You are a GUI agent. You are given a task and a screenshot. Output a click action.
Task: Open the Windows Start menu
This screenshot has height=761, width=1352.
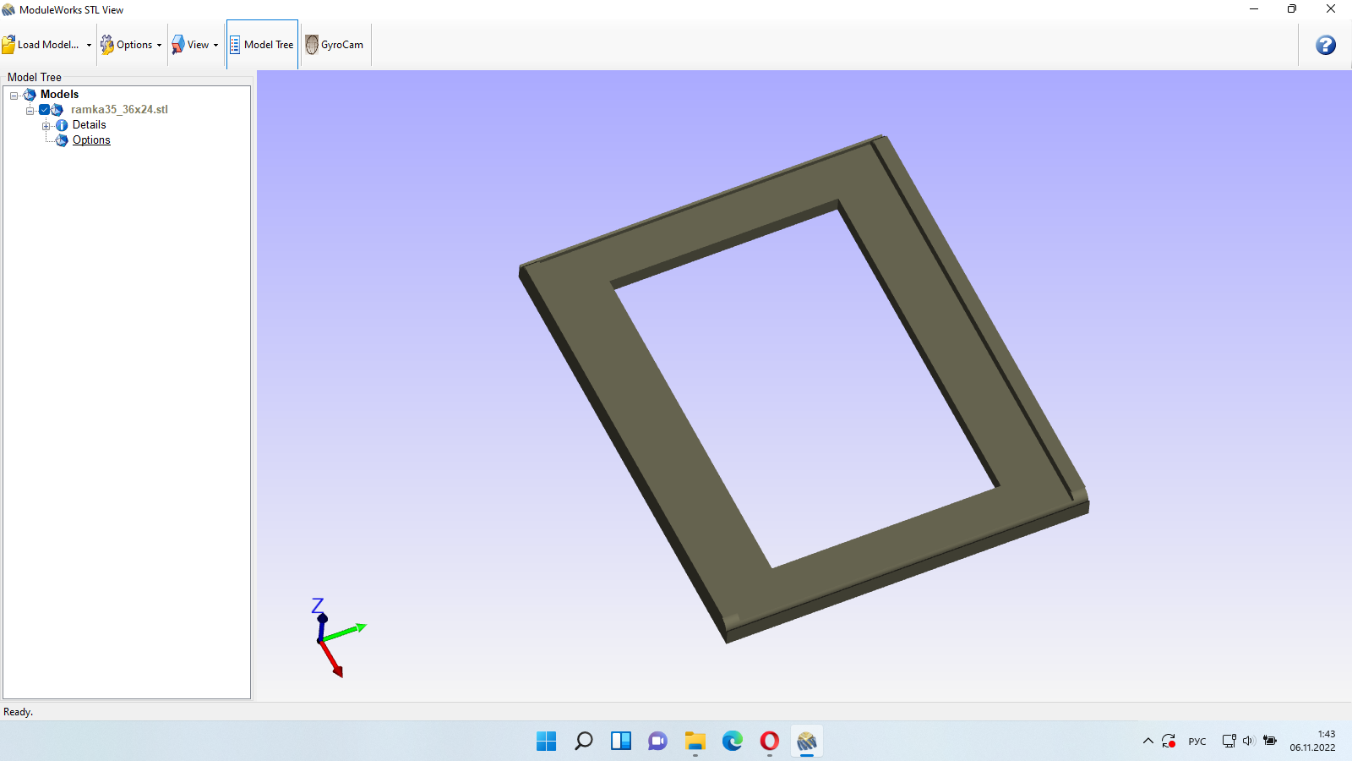click(x=547, y=742)
